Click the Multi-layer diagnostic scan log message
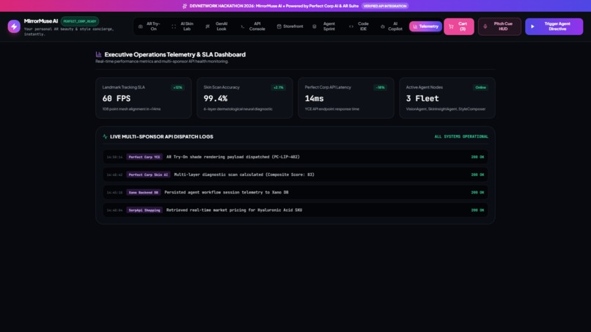 pos(244,174)
